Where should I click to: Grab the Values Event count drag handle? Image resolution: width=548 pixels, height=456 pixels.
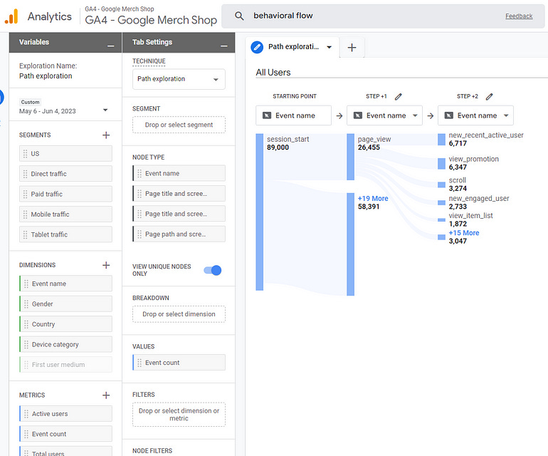click(x=139, y=363)
